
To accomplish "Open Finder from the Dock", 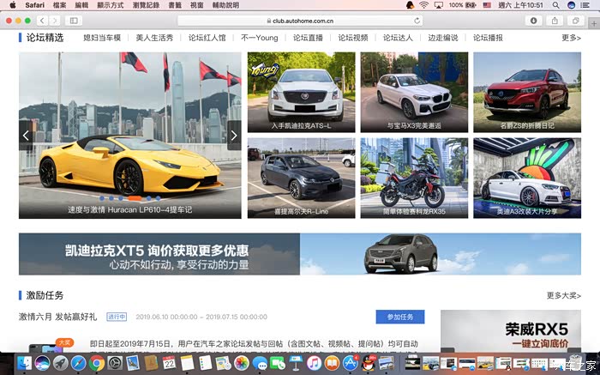I will tap(23, 364).
